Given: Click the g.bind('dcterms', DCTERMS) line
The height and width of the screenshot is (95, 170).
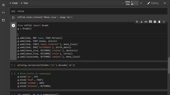Looking at the screenshot, I should click(34, 86).
